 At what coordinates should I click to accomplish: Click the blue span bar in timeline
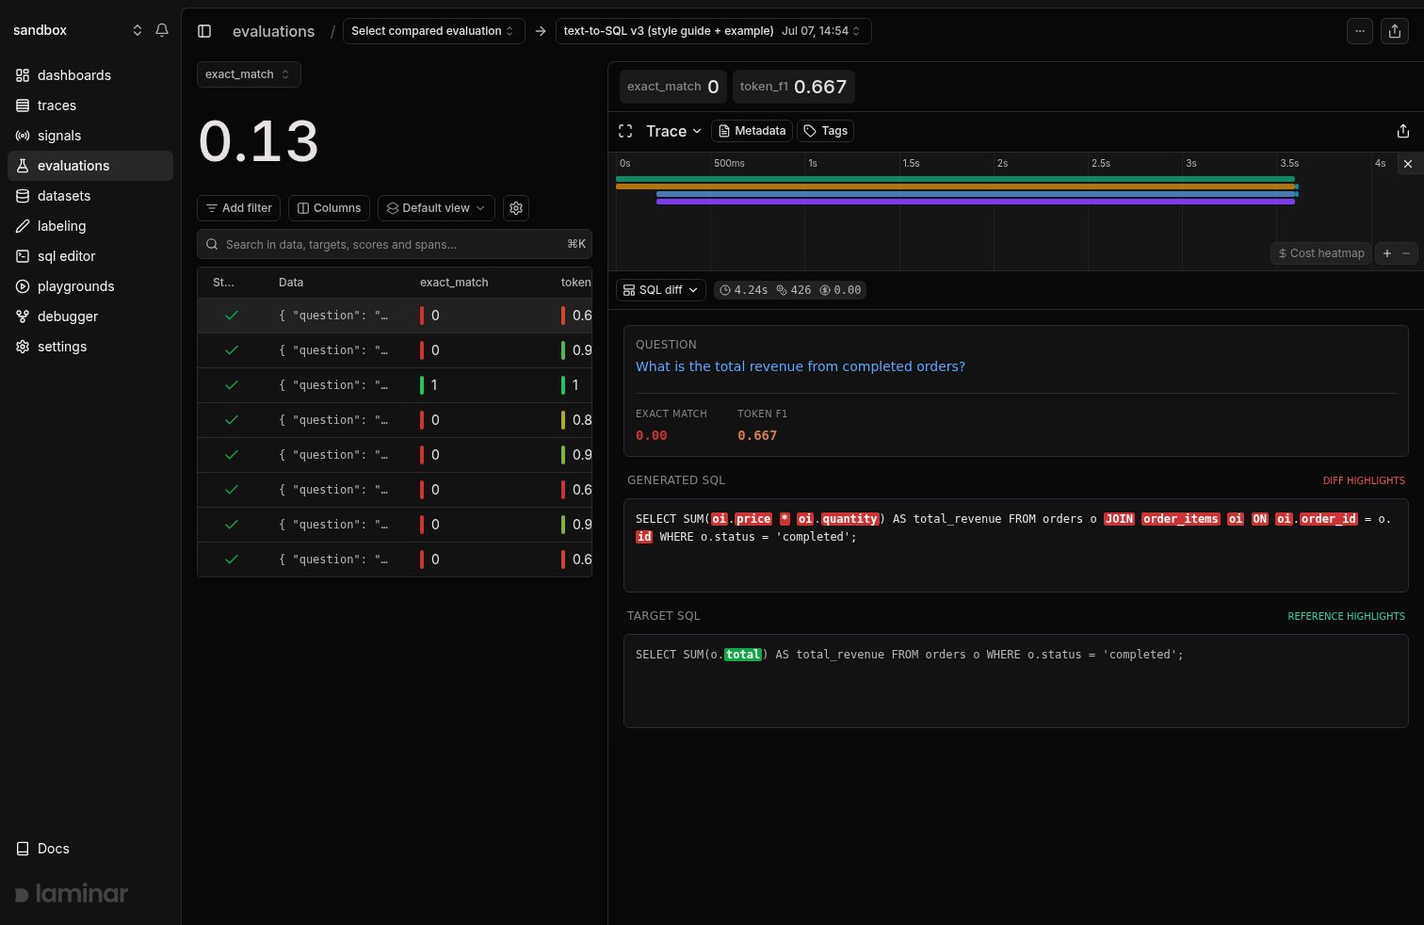point(977,194)
